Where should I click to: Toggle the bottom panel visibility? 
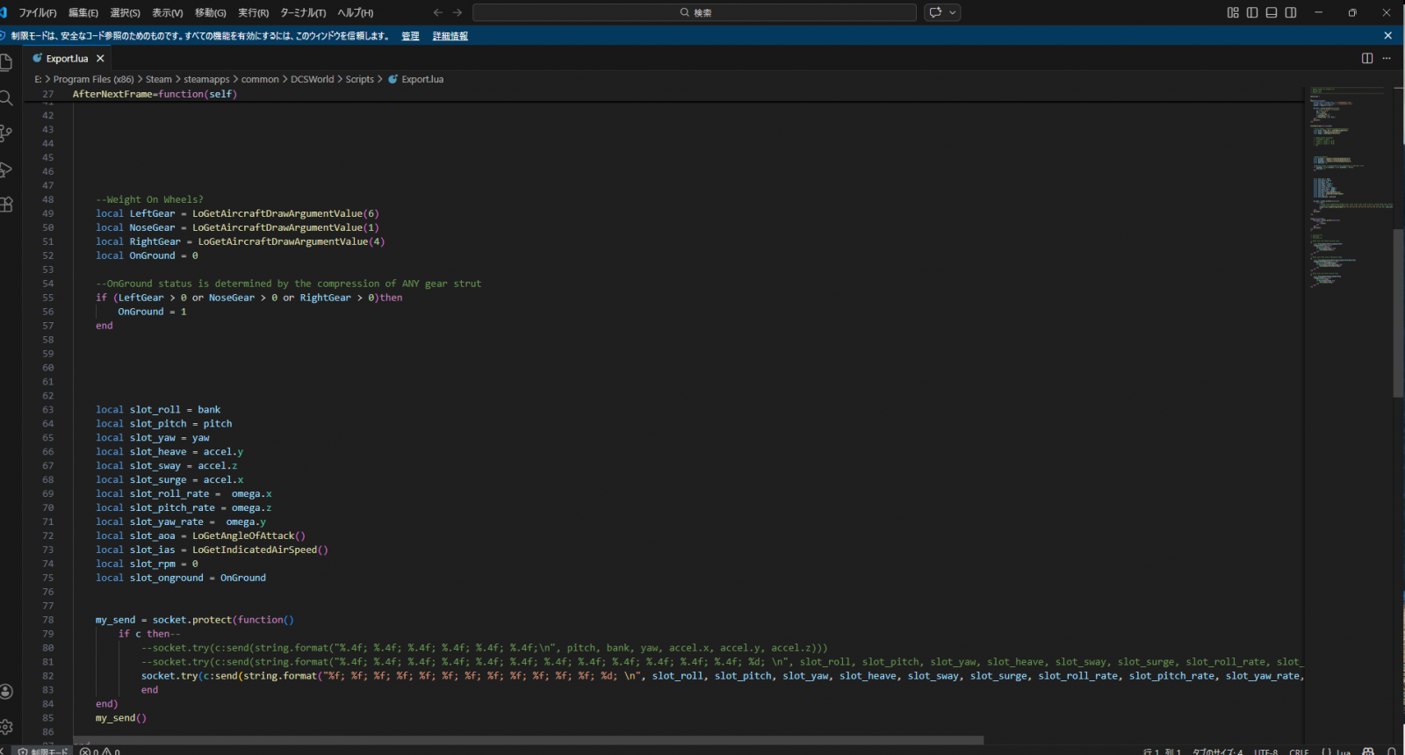coord(1272,12)
